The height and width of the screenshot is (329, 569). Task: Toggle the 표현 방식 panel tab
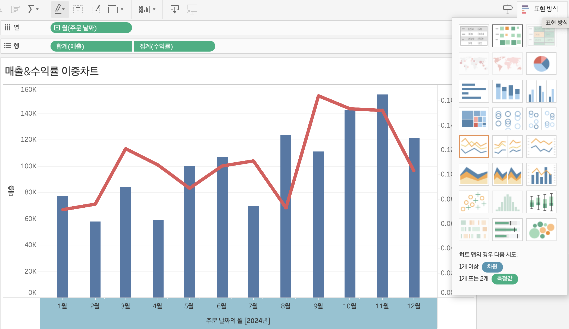540,9
